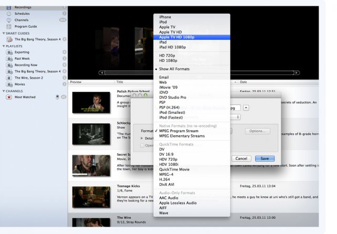Open the Past Week playlist icon
Image resolution: width=337 pixels, height=234 pixels.
9,58
